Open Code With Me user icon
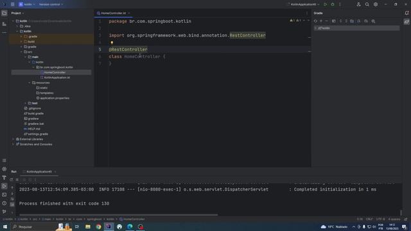 (x=358, y=4)
